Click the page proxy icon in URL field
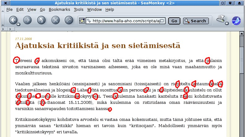The width and height of the screenshot is (245, 137). pyautogui.click(x=89, y=21)
